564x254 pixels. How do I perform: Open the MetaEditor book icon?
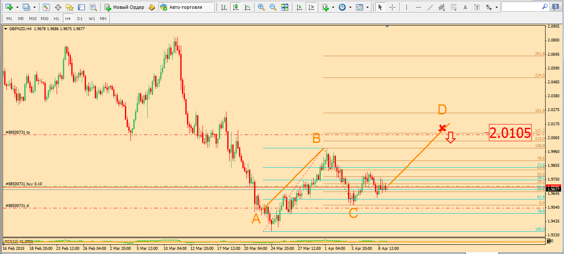(152, 7)
